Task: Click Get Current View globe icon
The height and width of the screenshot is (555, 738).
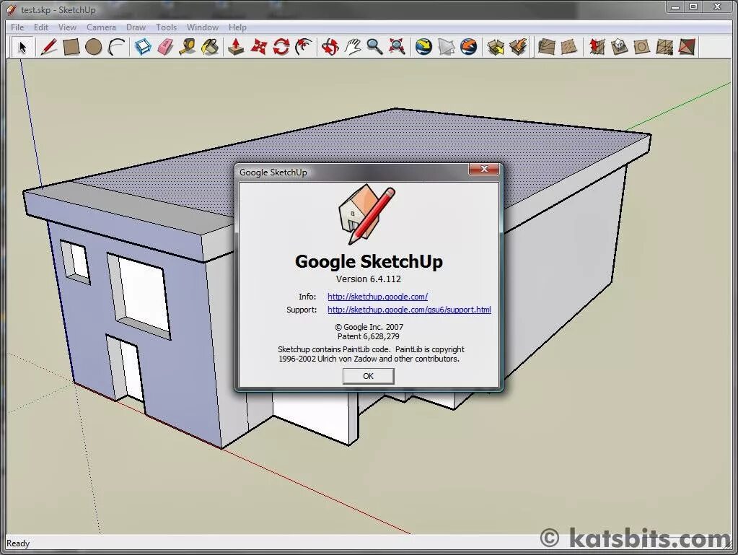Action: (423, 47)
